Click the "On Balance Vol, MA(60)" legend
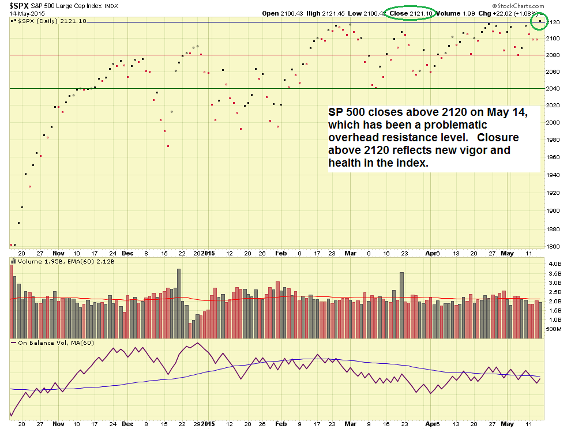 pos(56,343)
